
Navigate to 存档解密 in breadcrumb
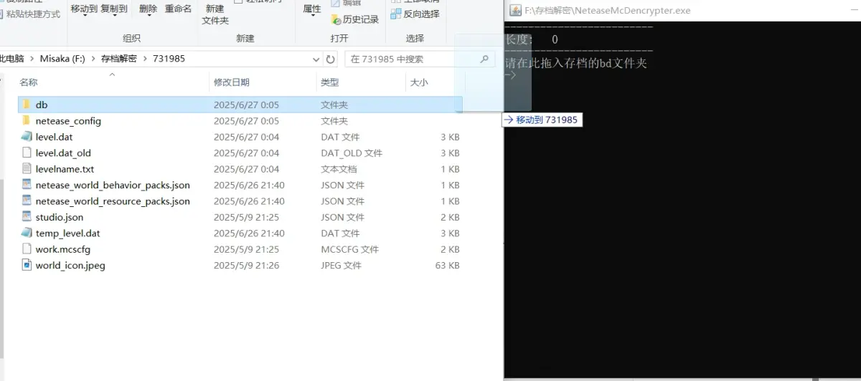point(119,59)
